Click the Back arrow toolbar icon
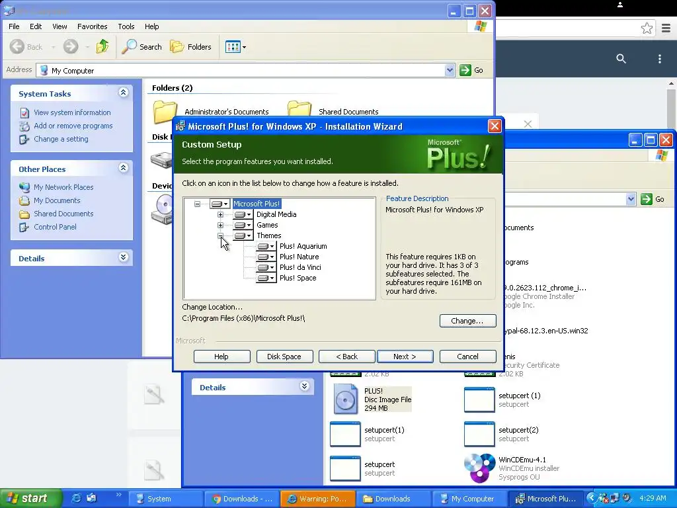The height and width of the screenshot is (508, 677). (x=17, y=47)
